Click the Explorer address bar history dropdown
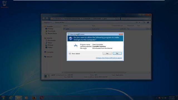The width and height of the screenshot is (178, 100). pos(116,19)
